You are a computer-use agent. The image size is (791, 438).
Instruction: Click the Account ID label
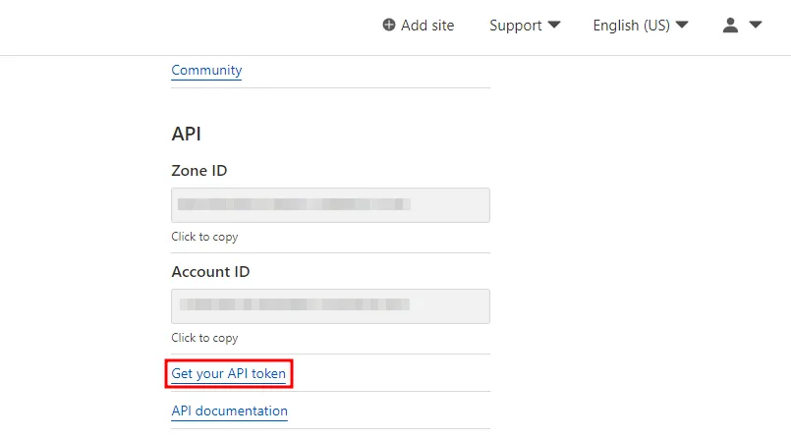coord(210,272)
